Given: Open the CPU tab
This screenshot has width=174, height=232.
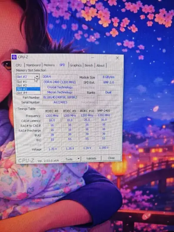Looking at the screenshot, I should point(19,65).
